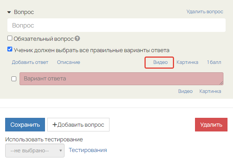The image size is (233, 163).
Task: Open the --не выбрано-- testing dropdown
Action: click(x=35, y=151)
